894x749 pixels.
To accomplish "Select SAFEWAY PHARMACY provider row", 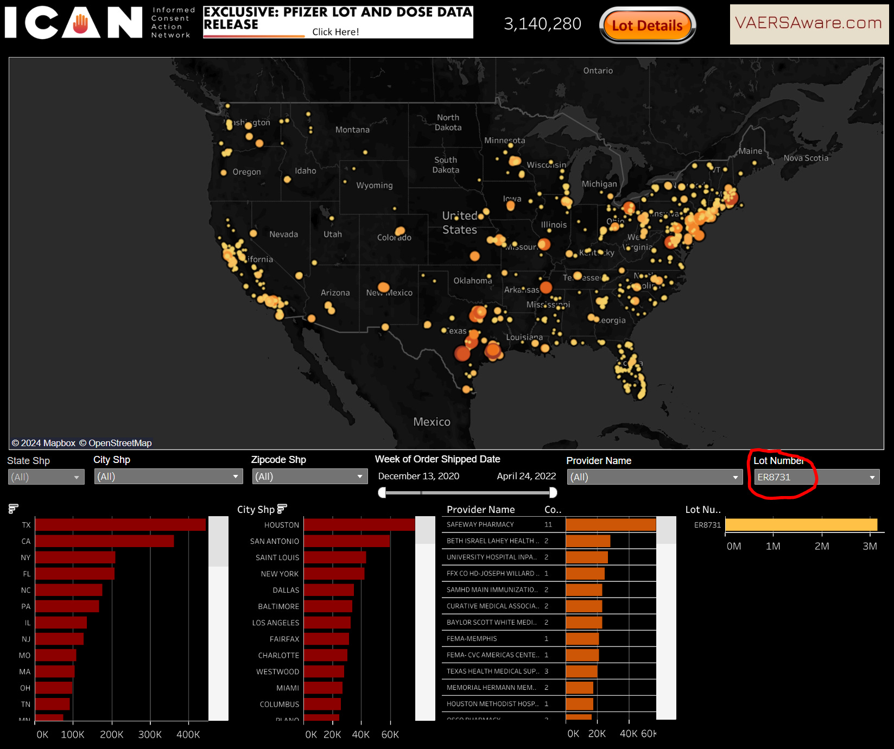I will point(549,524).
